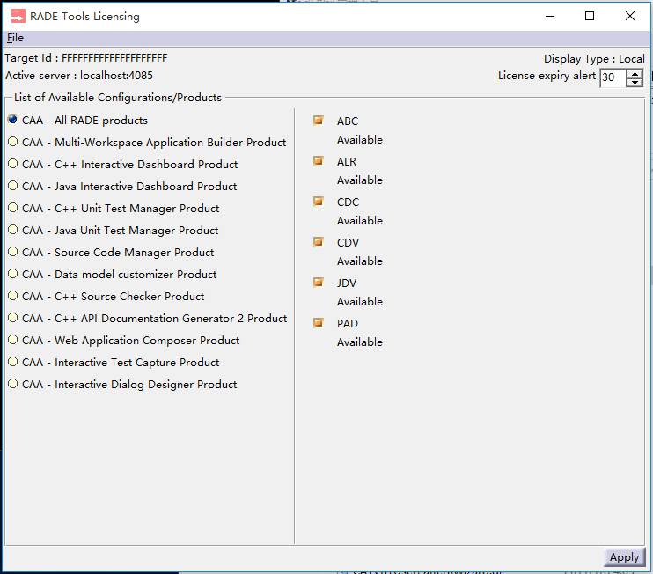Viewport: 653px width, 574px height.
Task: Click the RADE Tools Licensing app icon
Action: click(x=18, y=16)
